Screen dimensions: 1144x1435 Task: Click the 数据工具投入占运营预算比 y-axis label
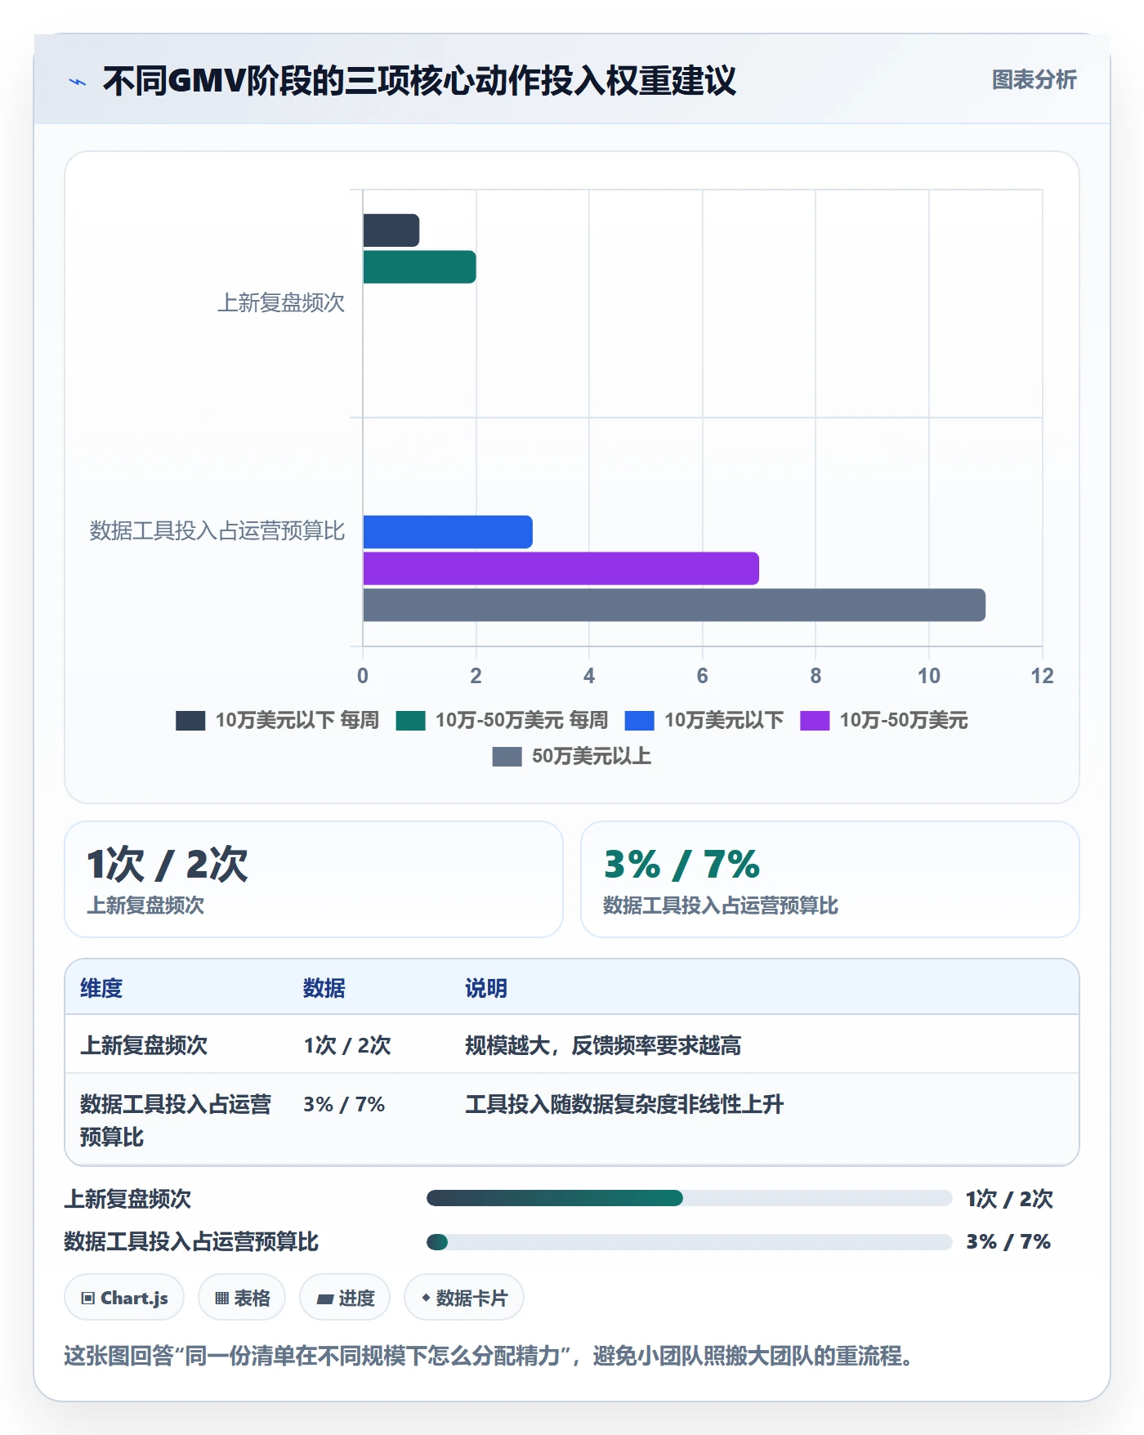click(217, 531)
